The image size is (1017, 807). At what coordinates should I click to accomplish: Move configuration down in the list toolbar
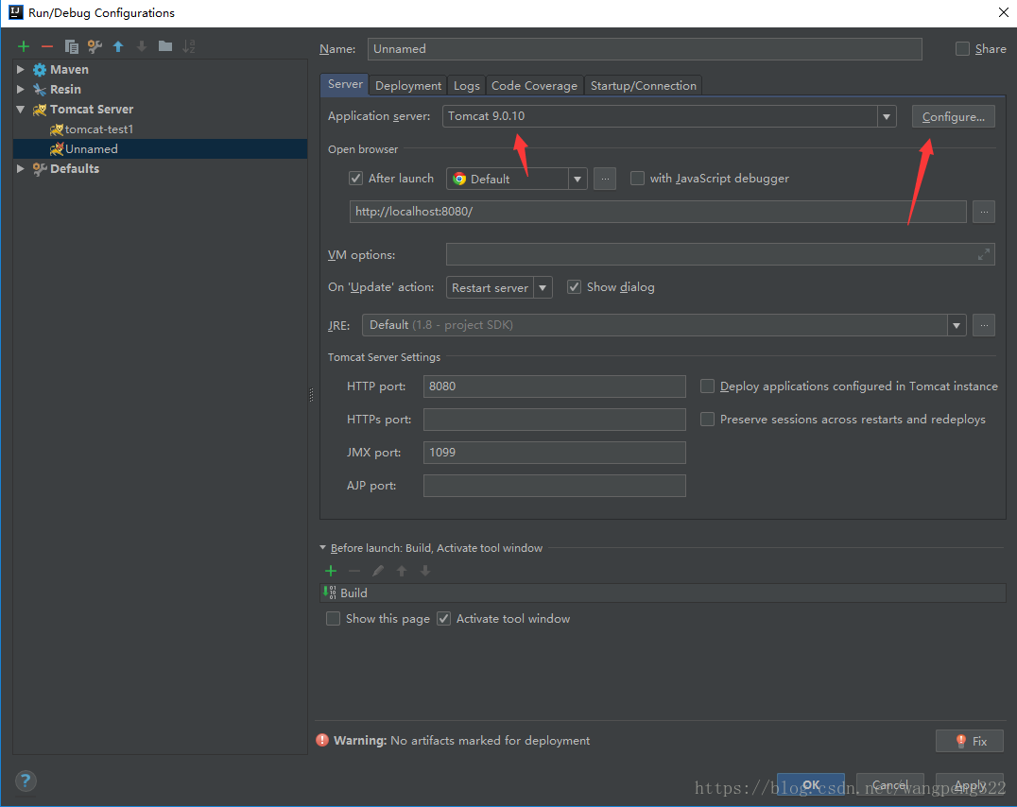pyautogui.click(x=142, y=46)
